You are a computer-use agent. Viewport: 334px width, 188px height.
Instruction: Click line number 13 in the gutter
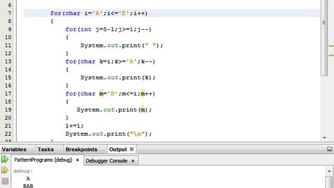click(8, 62)
